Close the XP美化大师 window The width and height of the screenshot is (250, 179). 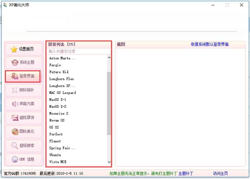coord(242,5)
